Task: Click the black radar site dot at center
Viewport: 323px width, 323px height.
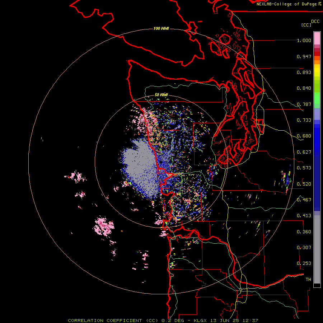Action: tap(160, 162)
